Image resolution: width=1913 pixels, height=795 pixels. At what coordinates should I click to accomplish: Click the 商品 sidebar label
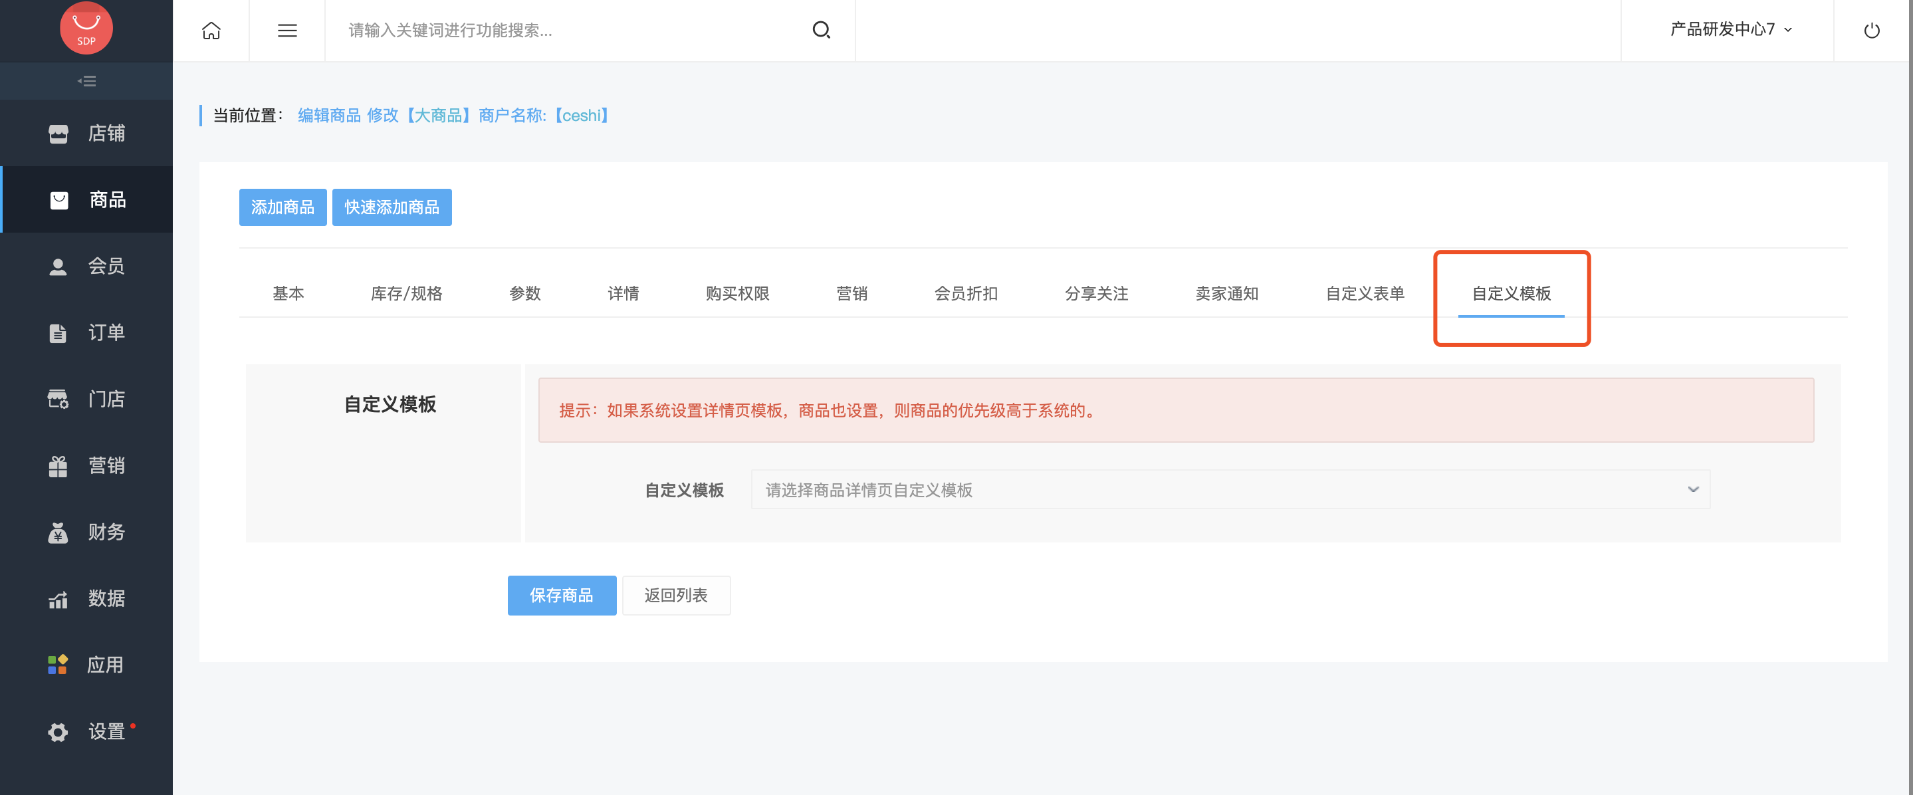[108, 200]
